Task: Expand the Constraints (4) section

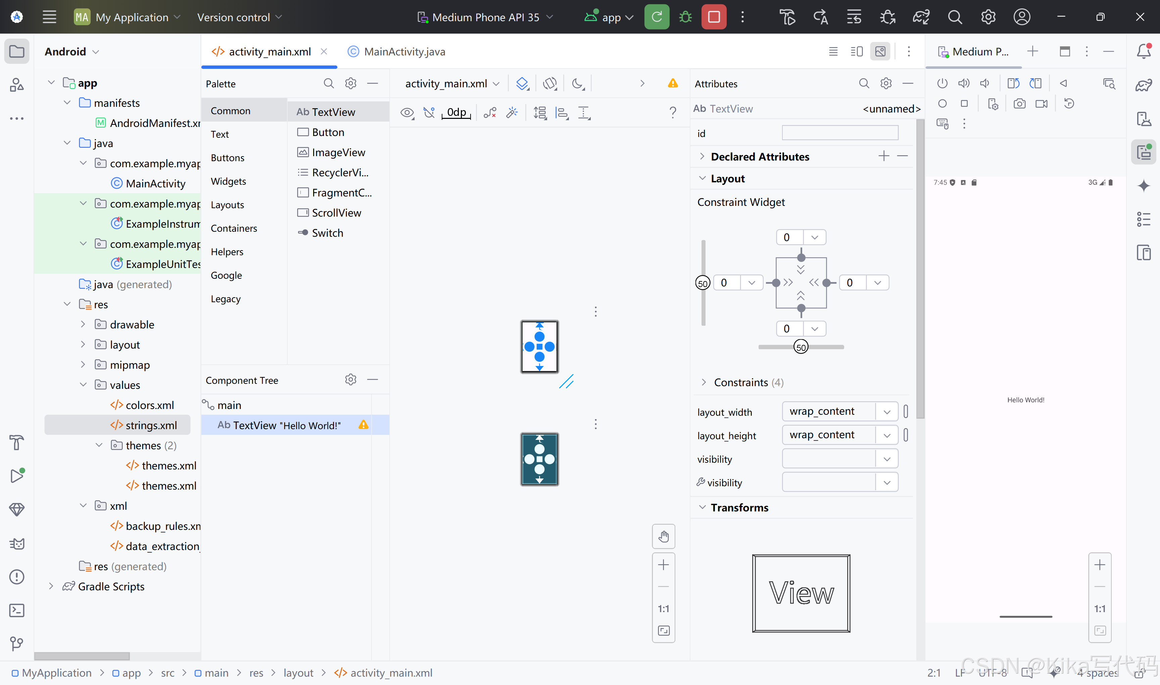Action: 703,382
